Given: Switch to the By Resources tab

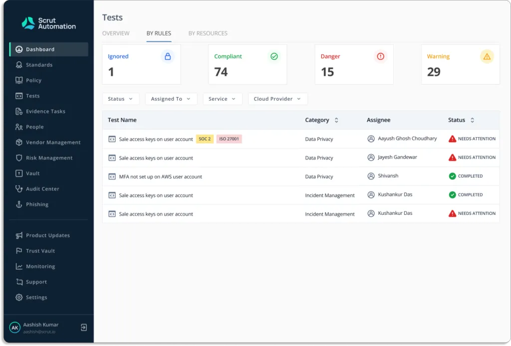Looking at the screenshot, I should pyautogui.click(x=208, y=33).
